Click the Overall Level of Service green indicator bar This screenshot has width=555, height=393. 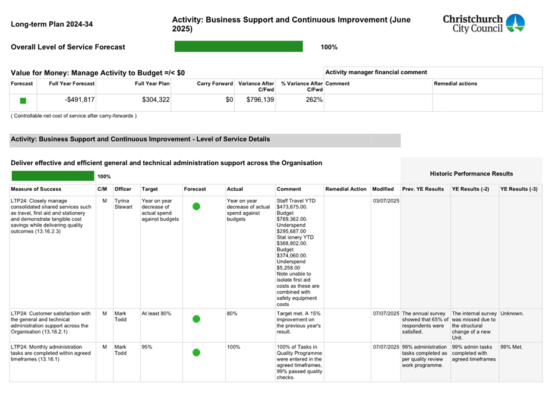(239, 46)
